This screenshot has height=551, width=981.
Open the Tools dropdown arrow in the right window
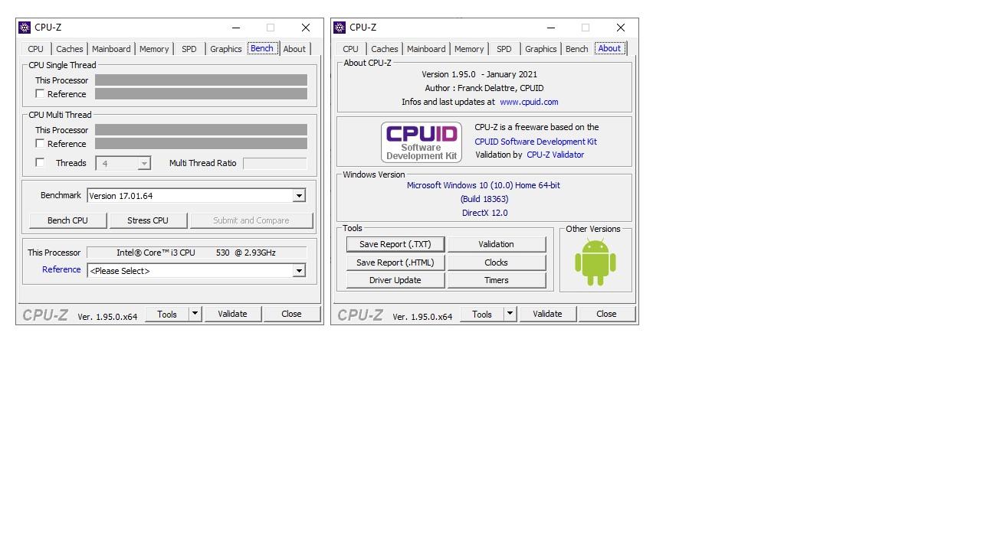[510, 314]
